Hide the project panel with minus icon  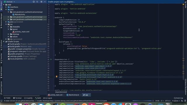(x=45, y=2)
